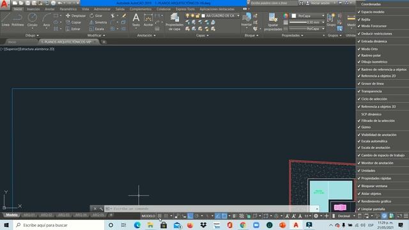The height and width of the screenshot is (230, 409).
Task: Click the Medir utility tool
Action: tap(351, 20)
